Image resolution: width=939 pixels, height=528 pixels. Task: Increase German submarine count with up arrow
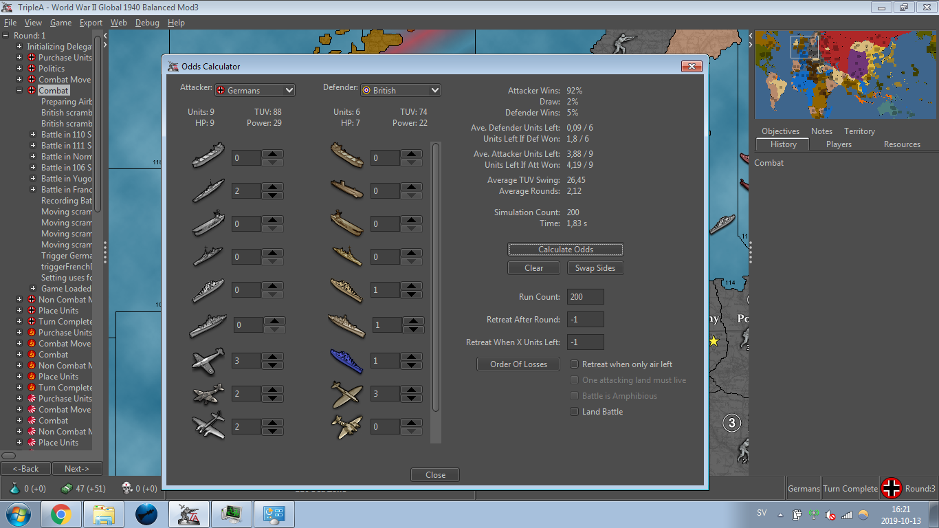pos(273,187)
